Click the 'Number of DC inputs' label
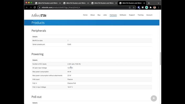The image size is (185, 104). tap(39, 64)
